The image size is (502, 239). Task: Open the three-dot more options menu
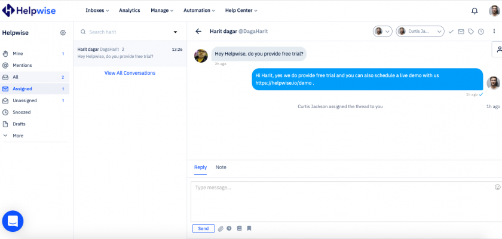click(494, 31)
